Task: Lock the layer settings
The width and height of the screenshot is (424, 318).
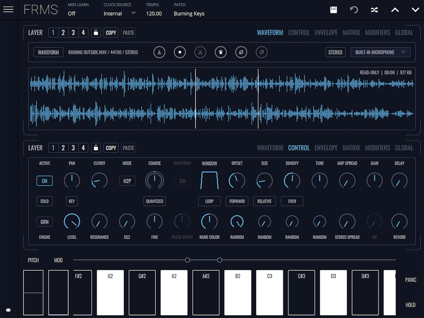Action: [x=96, y=32]
